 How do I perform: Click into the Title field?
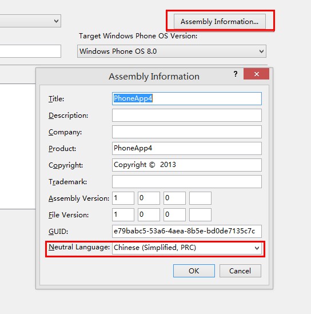coord(187,98)
